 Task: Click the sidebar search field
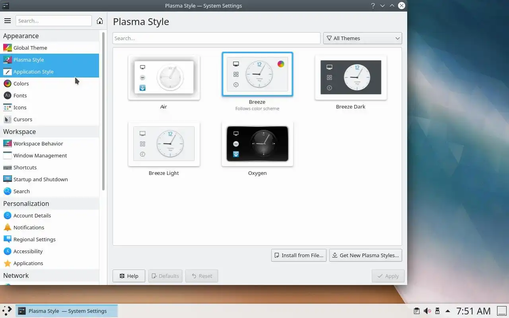54,21
